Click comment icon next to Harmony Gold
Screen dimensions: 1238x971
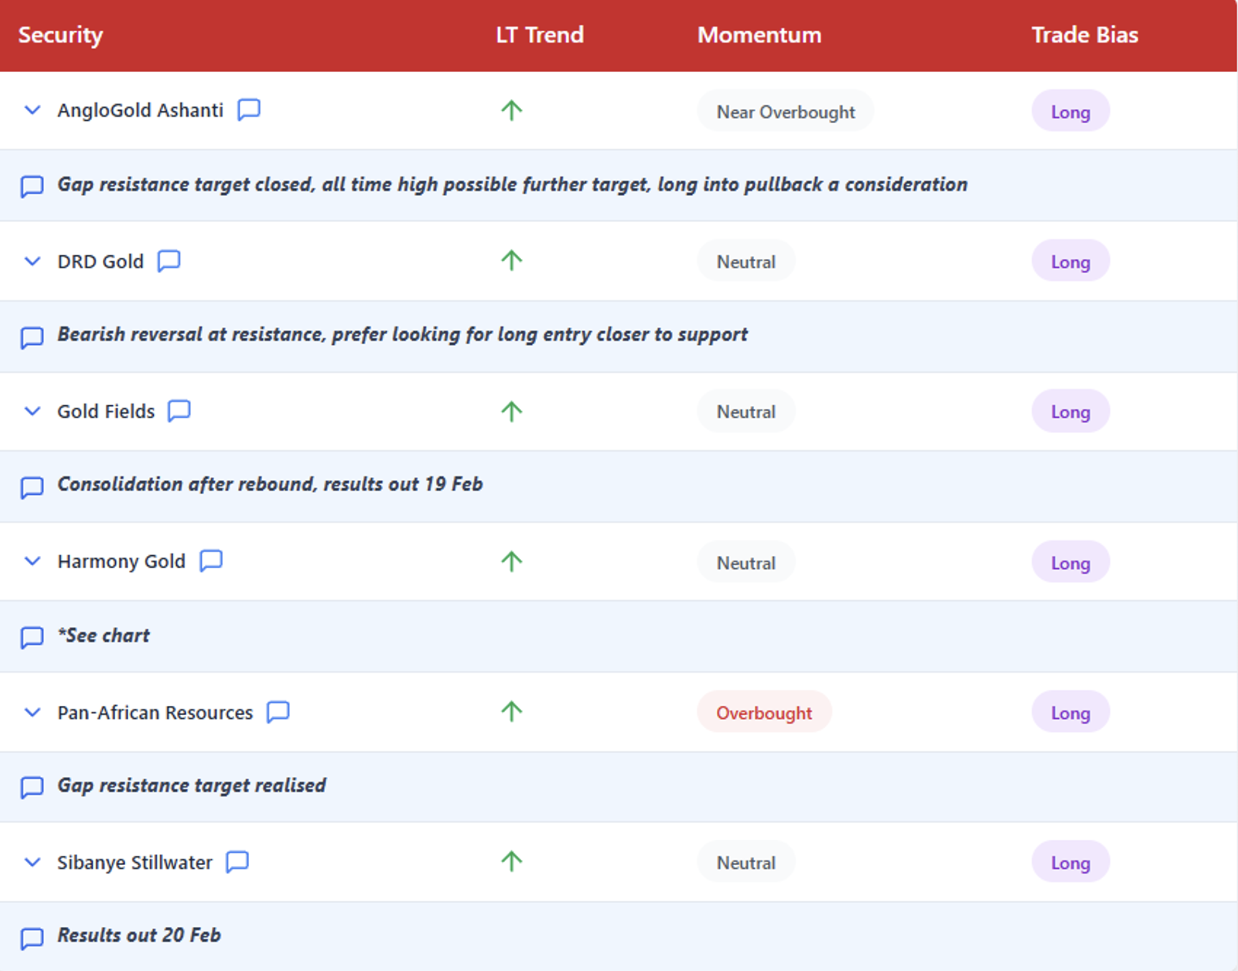(210, 561)
